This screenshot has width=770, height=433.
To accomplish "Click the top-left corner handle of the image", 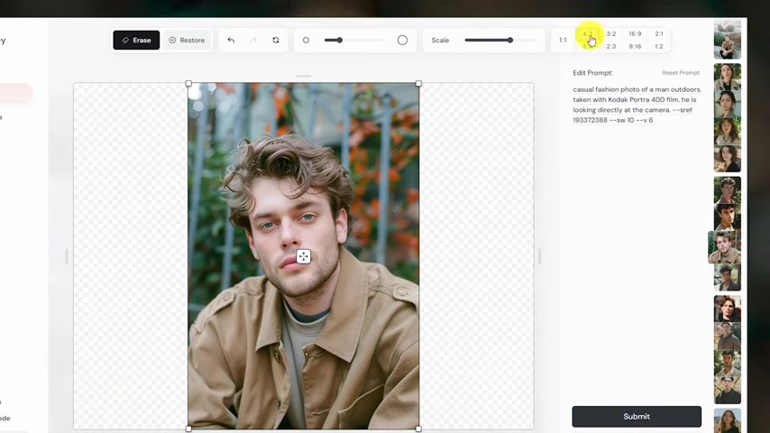I will 188,84.
